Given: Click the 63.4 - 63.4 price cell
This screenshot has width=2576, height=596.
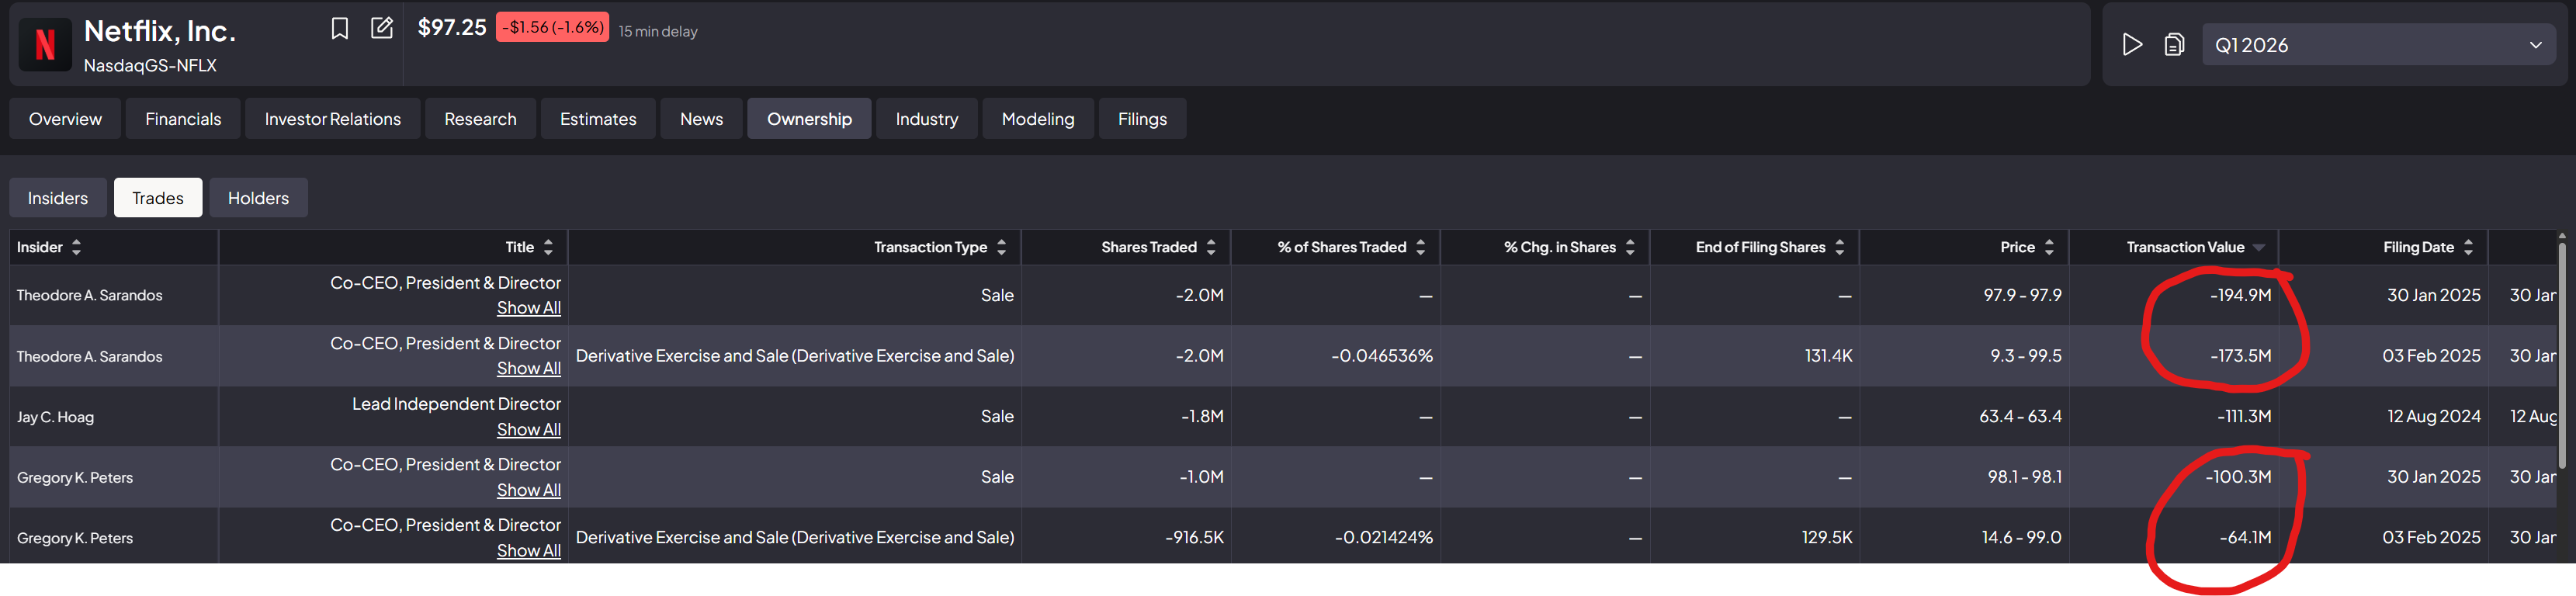Looking at the screenshot, I should click(2020, 416).
